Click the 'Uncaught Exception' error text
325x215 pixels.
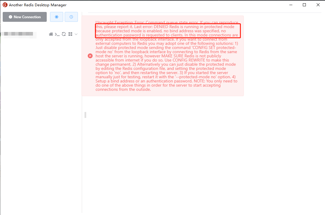(x=114, y=22)
